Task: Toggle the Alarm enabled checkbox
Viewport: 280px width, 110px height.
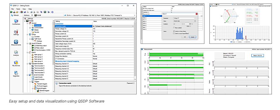Action: 174,28
